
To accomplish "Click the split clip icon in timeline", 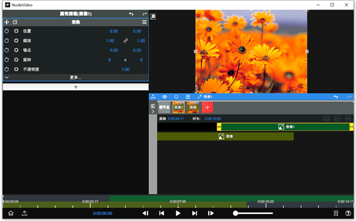I will pos(337,118).
